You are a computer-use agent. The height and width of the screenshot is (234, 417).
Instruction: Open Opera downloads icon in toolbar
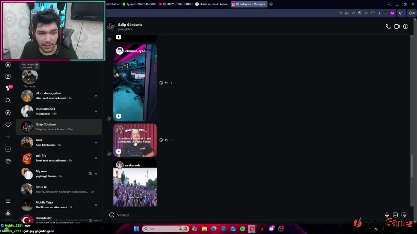click(x=379, y=13)
